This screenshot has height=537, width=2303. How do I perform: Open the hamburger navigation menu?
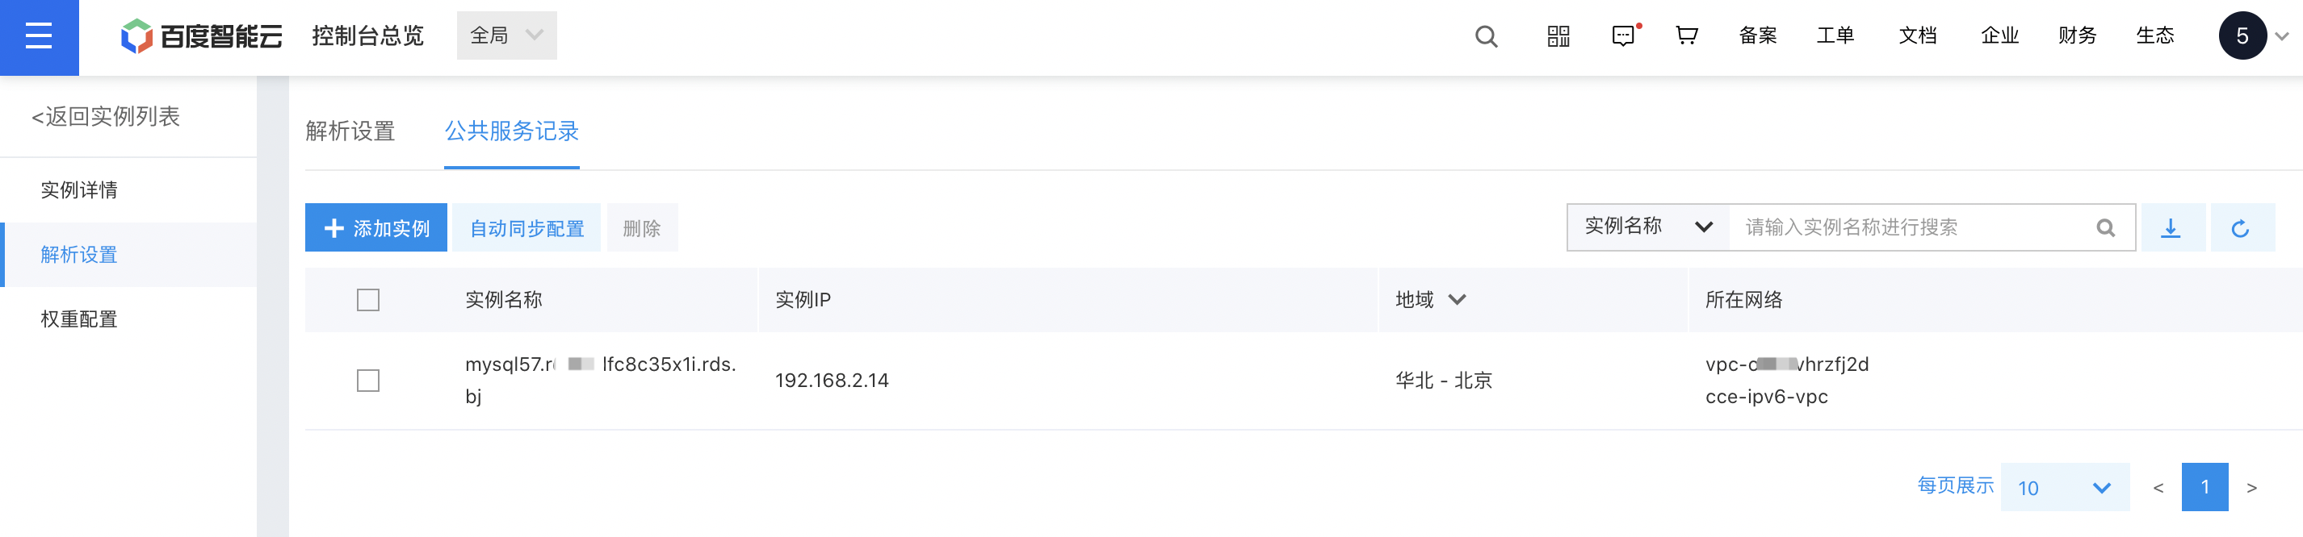pos(39,36)
